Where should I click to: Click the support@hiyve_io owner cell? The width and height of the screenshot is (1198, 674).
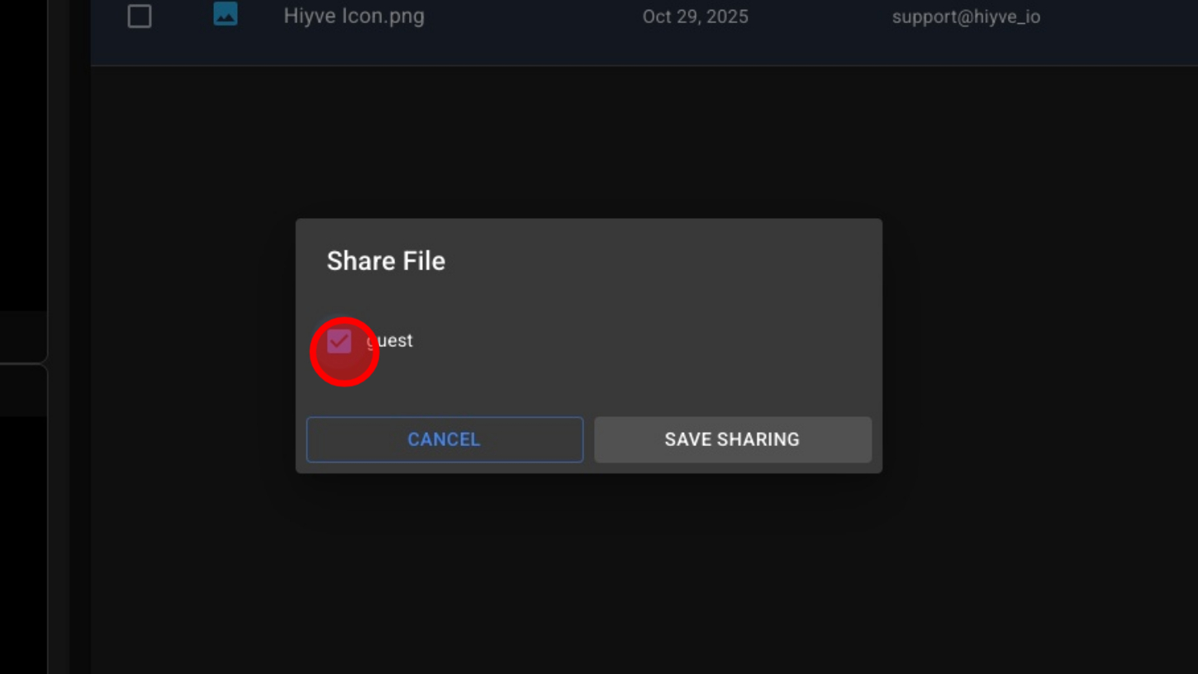click(x=965, y=17)
